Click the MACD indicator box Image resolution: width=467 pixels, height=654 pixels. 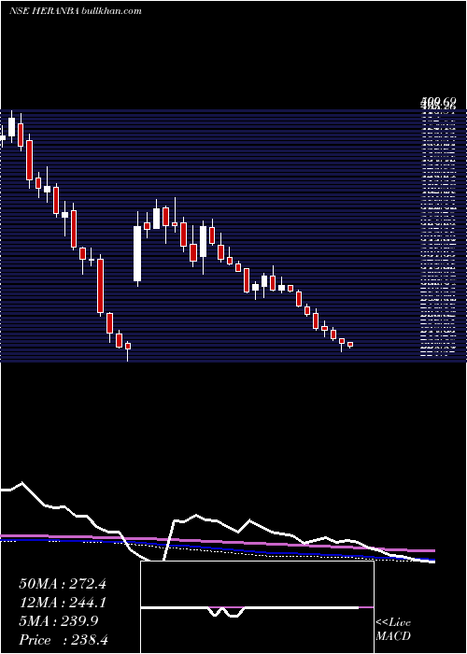point(257,607)
